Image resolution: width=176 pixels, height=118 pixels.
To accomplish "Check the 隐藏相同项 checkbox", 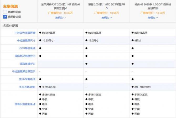I will (5, 12).
